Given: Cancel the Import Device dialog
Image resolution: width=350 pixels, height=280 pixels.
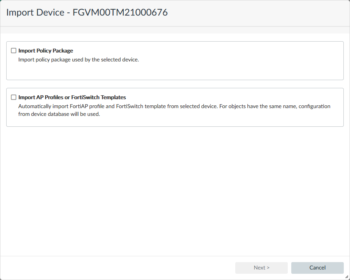Looking at the screenshot, I should pyautogui.click(x=317, y=268).
